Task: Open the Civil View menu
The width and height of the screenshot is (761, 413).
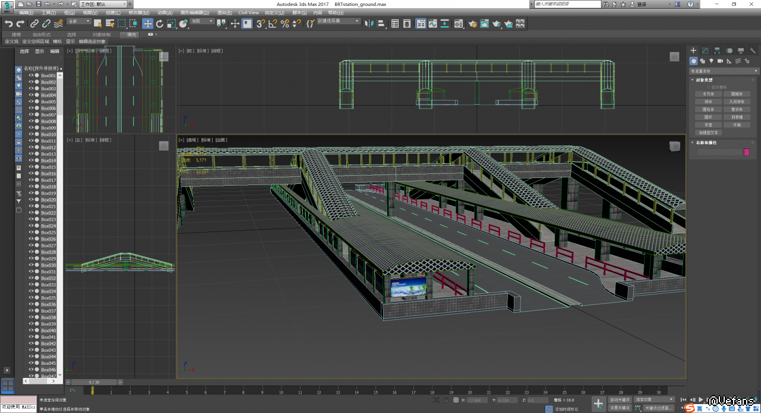Action: 248,12
